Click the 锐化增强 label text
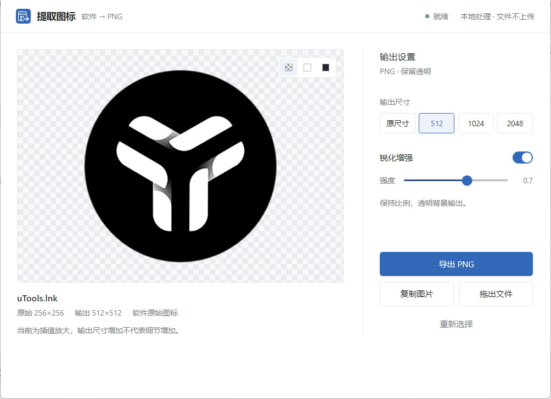The image size is (551, 399). (x=396, y=158)
